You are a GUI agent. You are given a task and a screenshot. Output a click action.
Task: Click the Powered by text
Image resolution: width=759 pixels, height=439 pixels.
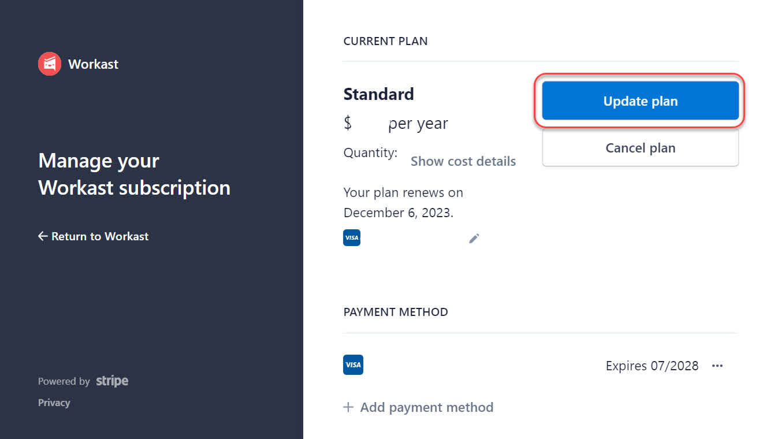coord(64,381)
